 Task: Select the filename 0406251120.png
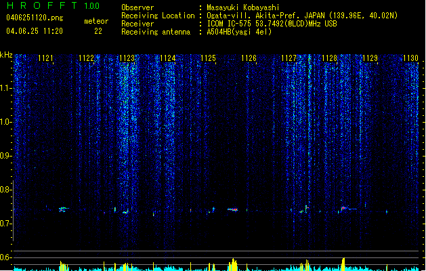pyautogui.click(x=35, y=18)
